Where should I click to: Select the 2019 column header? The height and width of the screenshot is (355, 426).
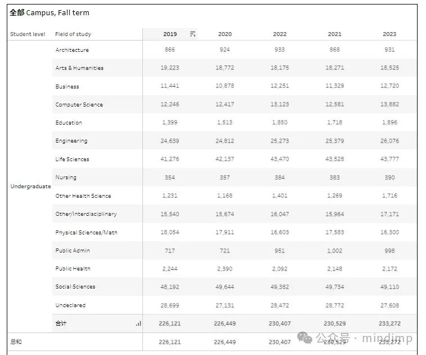pos(170,34)
